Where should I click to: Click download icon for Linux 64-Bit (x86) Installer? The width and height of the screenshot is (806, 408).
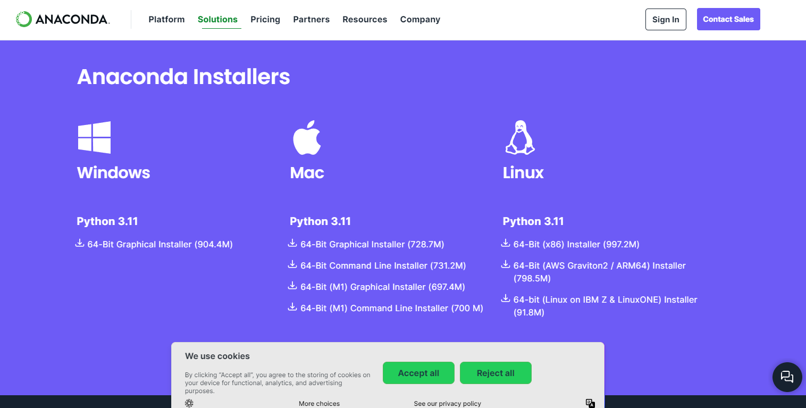tap(506, 243)
